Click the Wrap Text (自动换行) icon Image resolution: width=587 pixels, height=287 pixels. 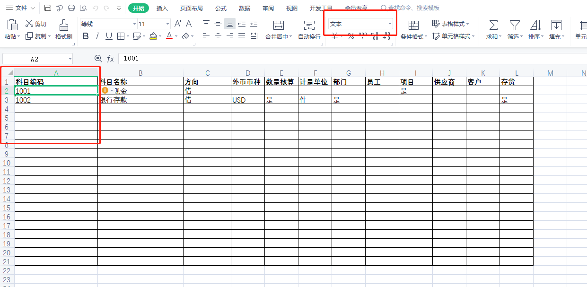pos(309,25)
